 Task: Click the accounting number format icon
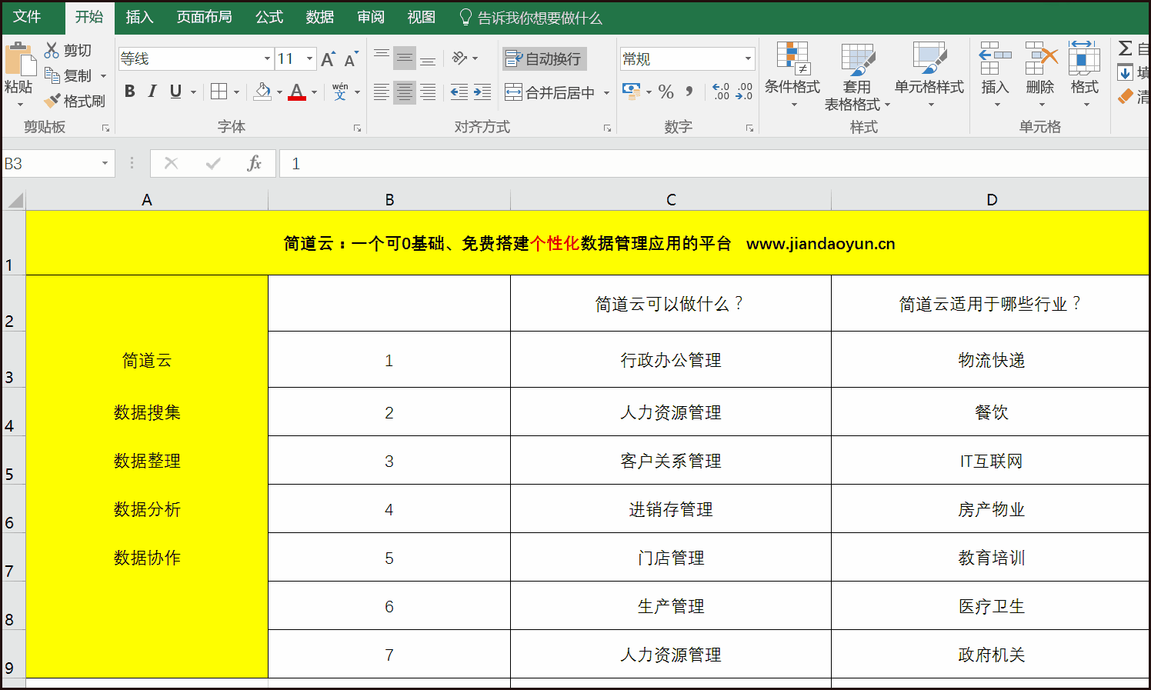[x=631, y=92]
